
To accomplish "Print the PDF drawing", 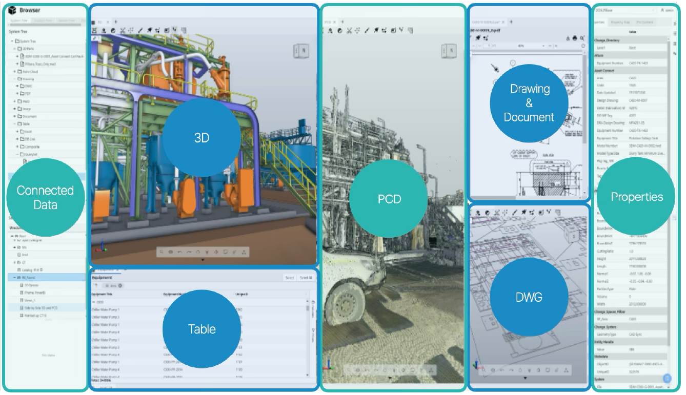I will (x=575, y=38).
